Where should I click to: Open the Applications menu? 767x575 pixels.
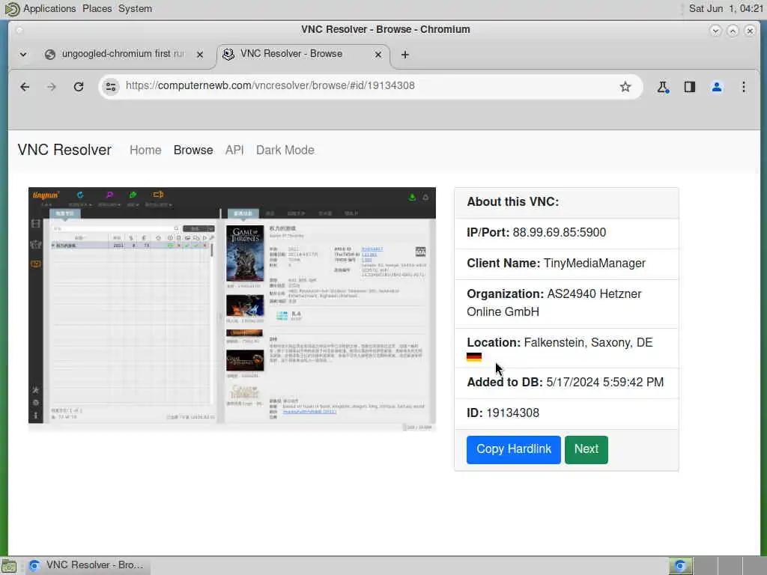49,9
